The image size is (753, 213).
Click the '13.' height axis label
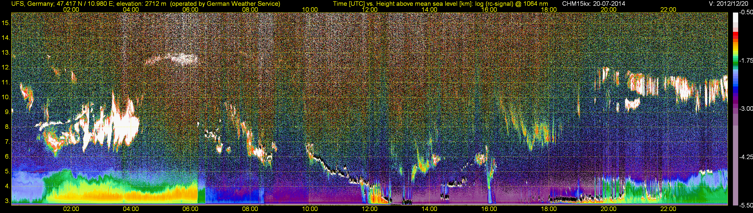(6, 53)
